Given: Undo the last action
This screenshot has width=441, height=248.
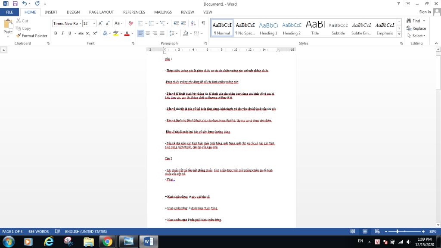Looking at the screenshot, I should tap(25, 3).
